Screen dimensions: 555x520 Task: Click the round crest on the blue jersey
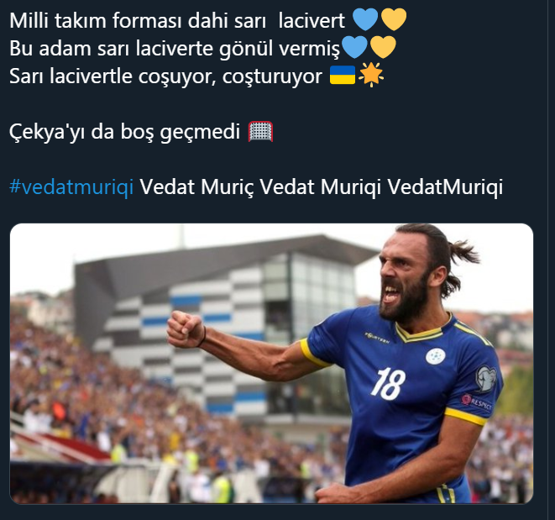436,356
